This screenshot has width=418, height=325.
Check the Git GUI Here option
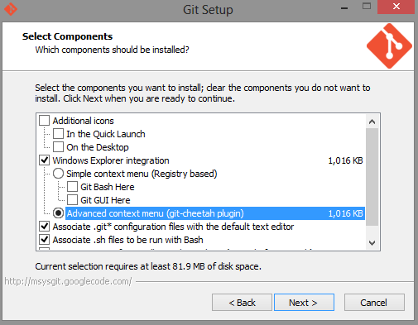[72, 200]
